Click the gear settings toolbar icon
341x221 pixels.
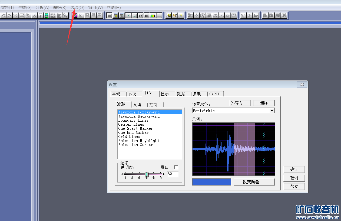click(169, 15)
